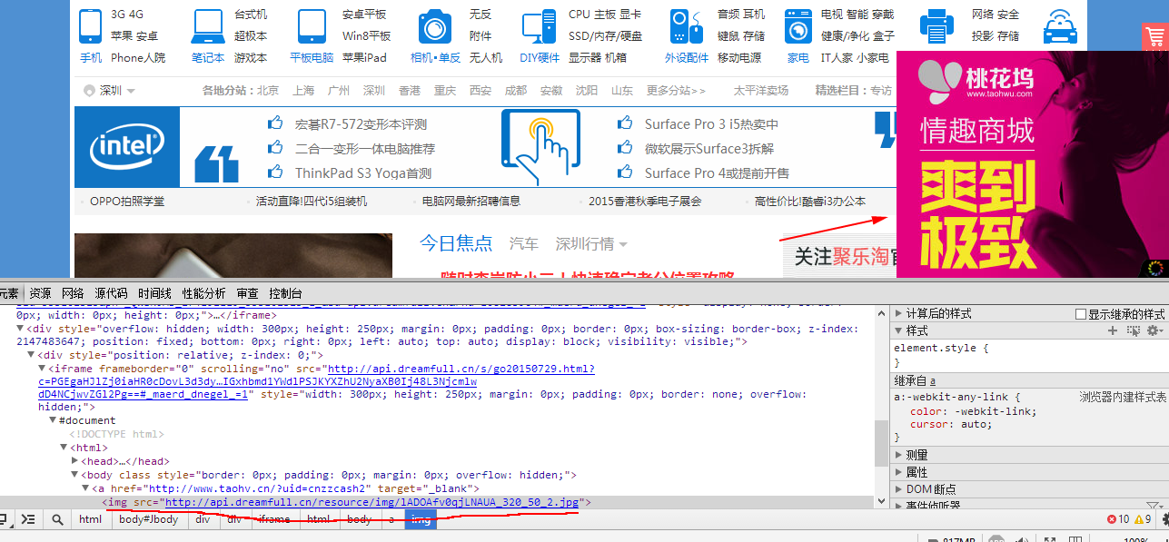Switch to the 资源 DevTools tab
Viewport: 1169px width, 542px height.
pyautogui.click(x=40, y=293)
